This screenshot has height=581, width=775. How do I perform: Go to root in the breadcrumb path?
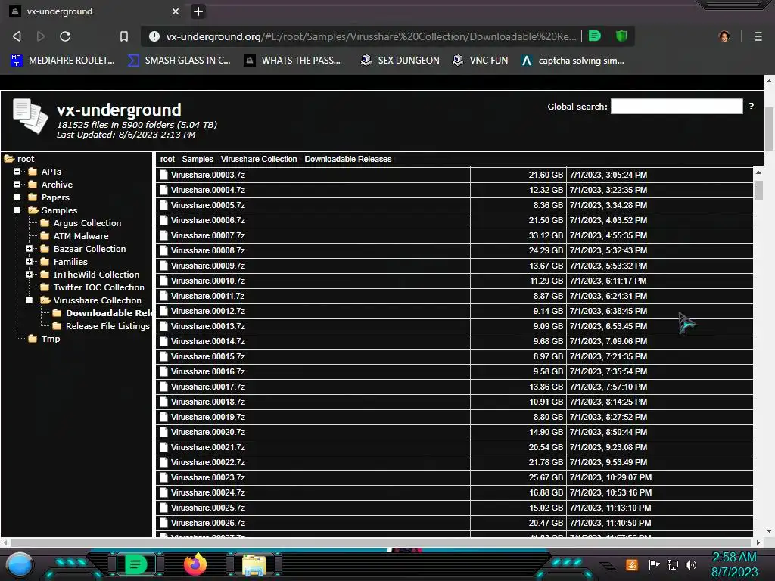(x=167, y=159)
